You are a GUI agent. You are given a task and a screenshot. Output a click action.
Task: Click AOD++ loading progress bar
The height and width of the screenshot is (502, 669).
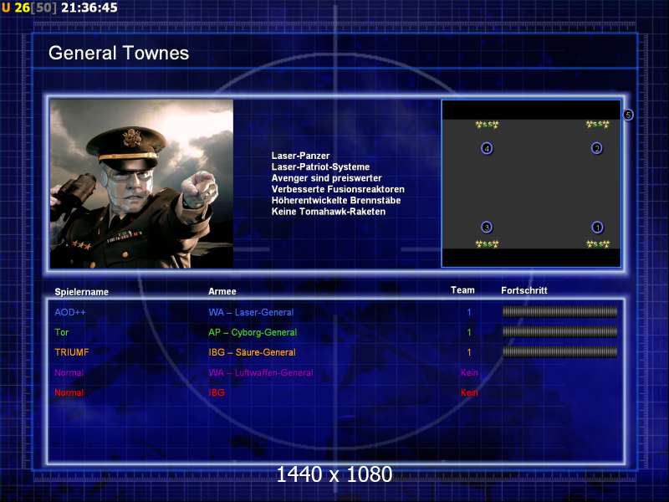[559, 312]
